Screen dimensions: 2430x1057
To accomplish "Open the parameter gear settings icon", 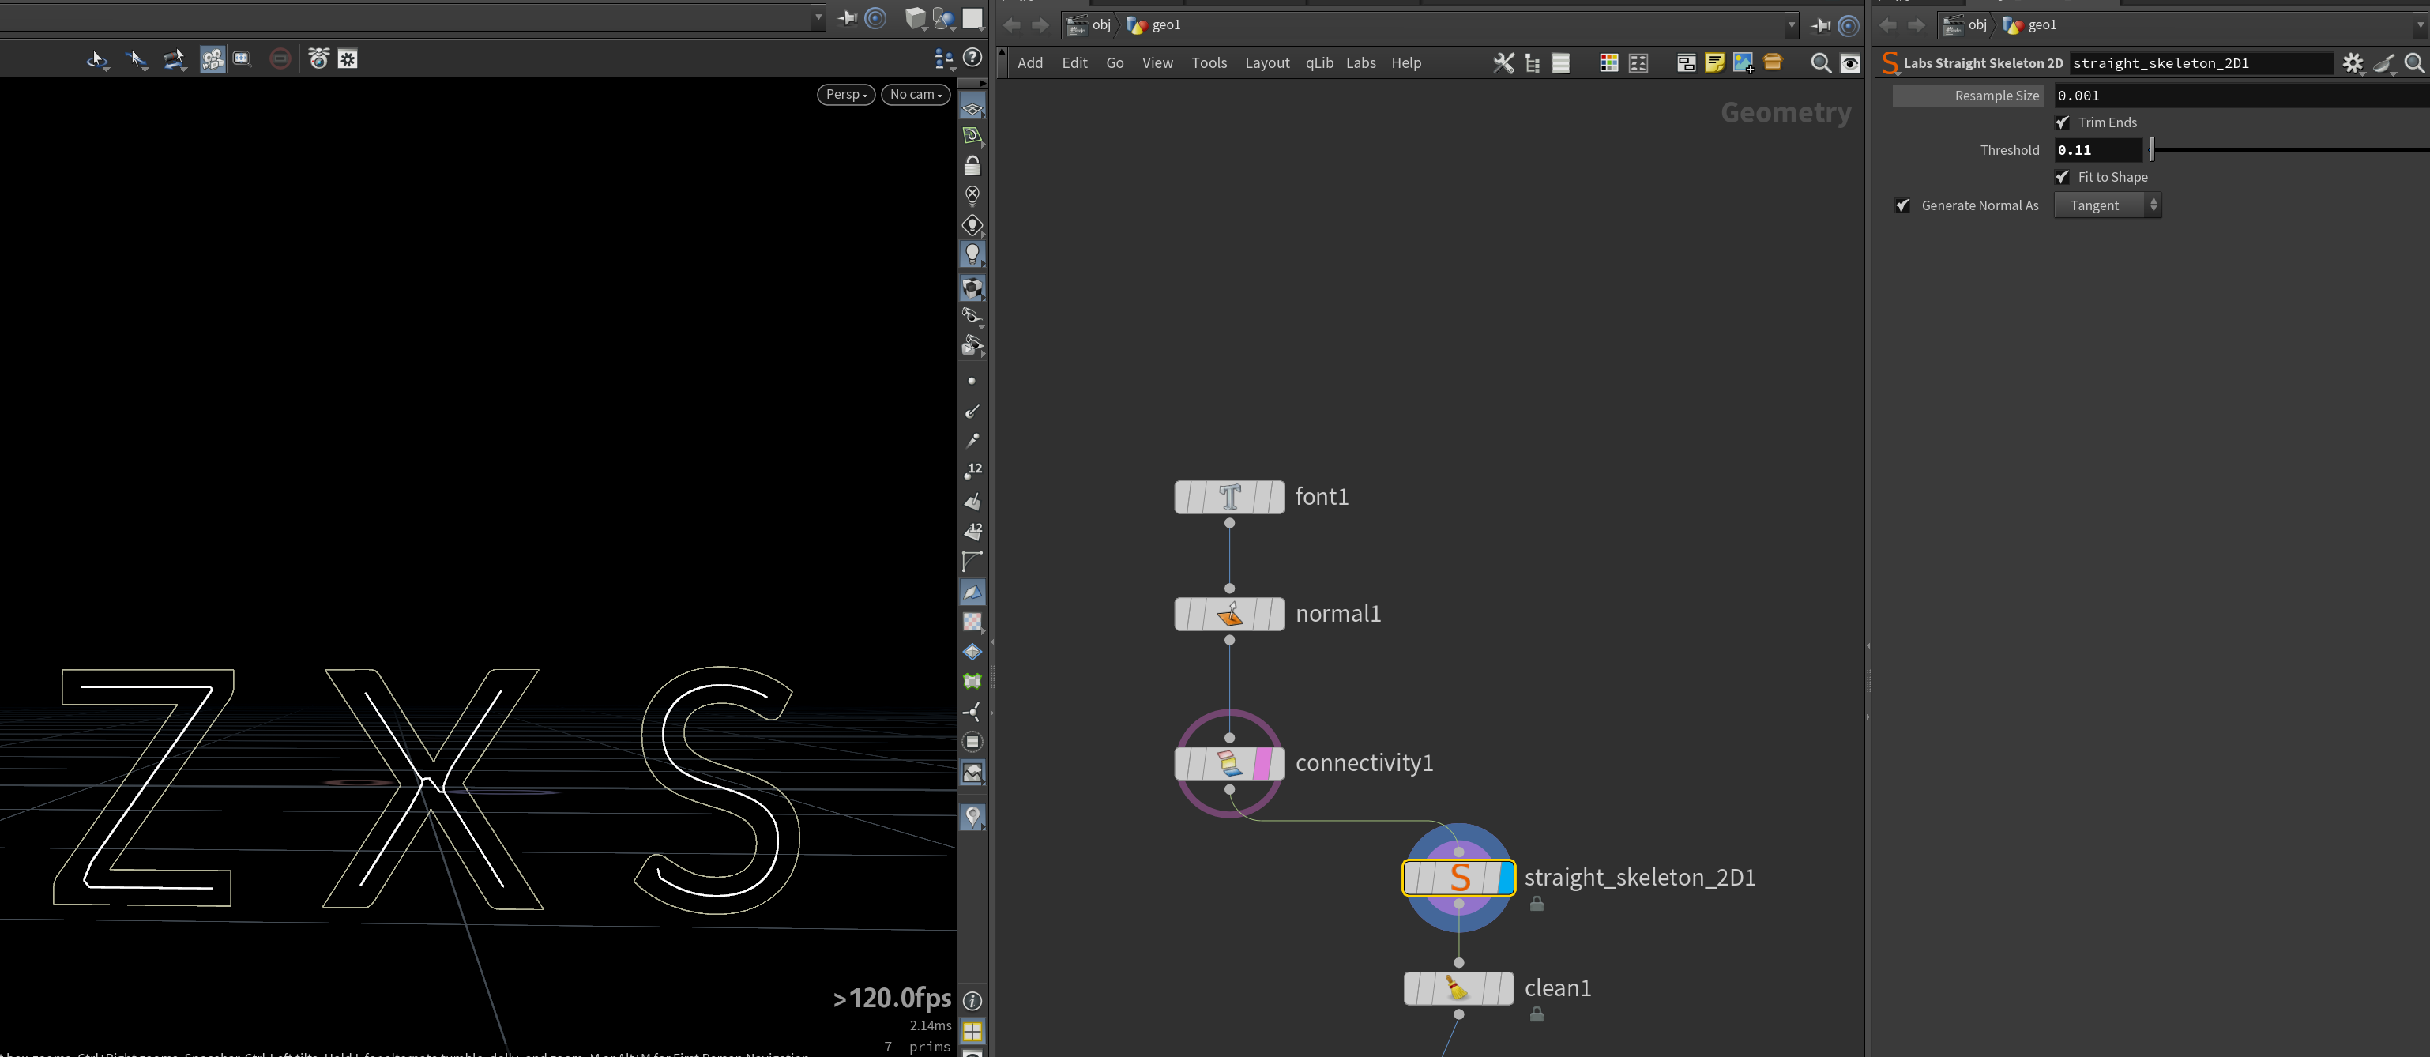I will [x=2353, y=63].
